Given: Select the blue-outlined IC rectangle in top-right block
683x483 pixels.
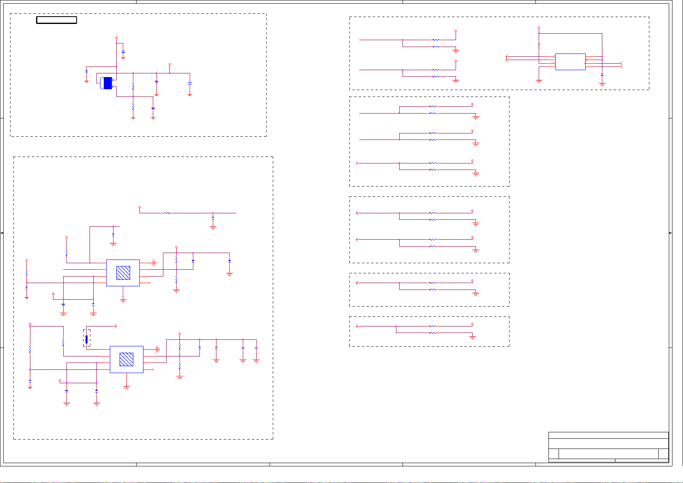Looking at the screenshot, I should 570,62.
